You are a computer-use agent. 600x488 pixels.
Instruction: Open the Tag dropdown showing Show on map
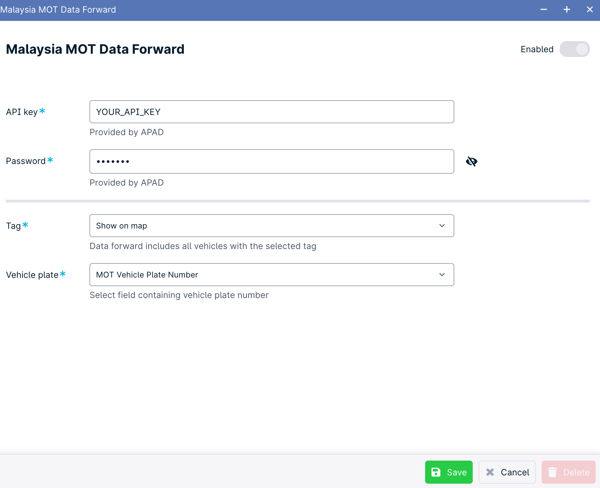[x=272, y=226]
